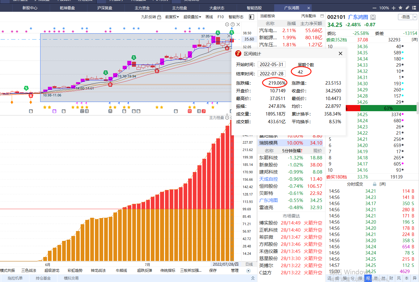Image resolution: width=419 pixels, height=282 pixels.
Task: Toggle the side panel layout icon
Action: [252, 17]
